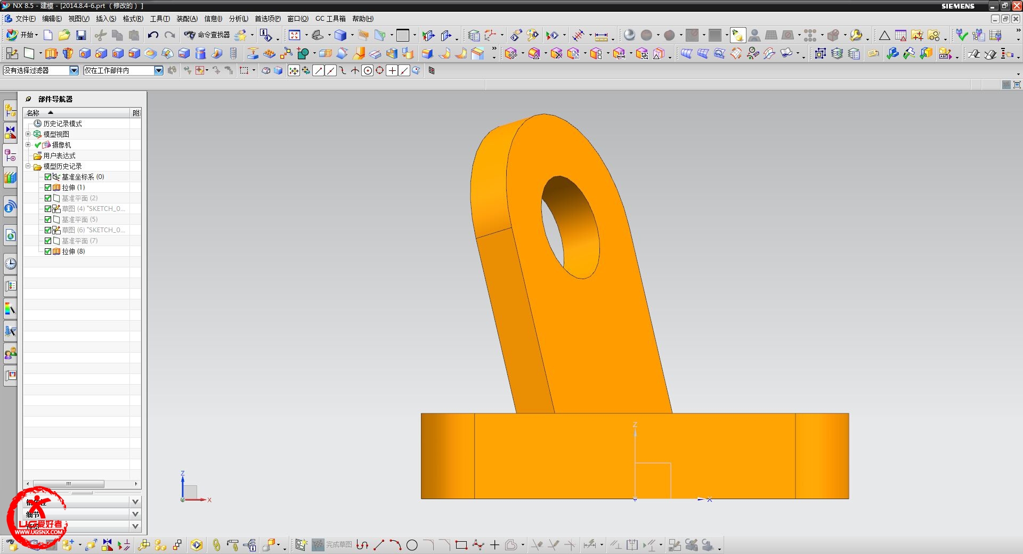The width and height of the screenshot is (1023, 554).
Task: Click the Arc sketch tool in bottom toolbar
Action: (395, 545)
